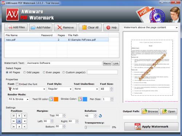This screenshot has width=182, height=136.
Task: Set watermark position to middle-right
Action: point(24,121)
